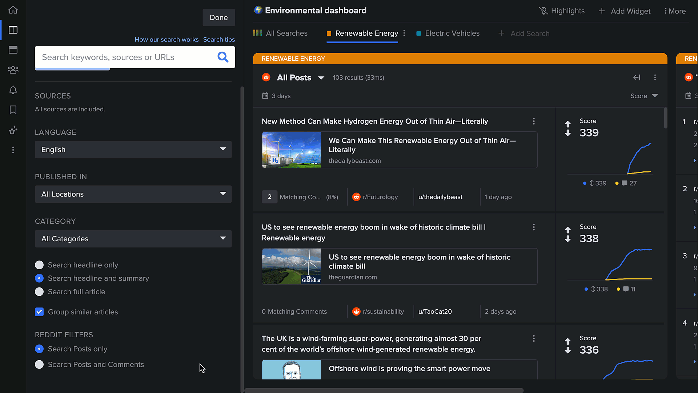Click the Reddit icon beside All Posts
This screenshot has height=393, width=698.
[x=266, y=78]
